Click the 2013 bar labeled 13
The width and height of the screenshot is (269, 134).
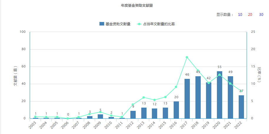pos(144,113)
